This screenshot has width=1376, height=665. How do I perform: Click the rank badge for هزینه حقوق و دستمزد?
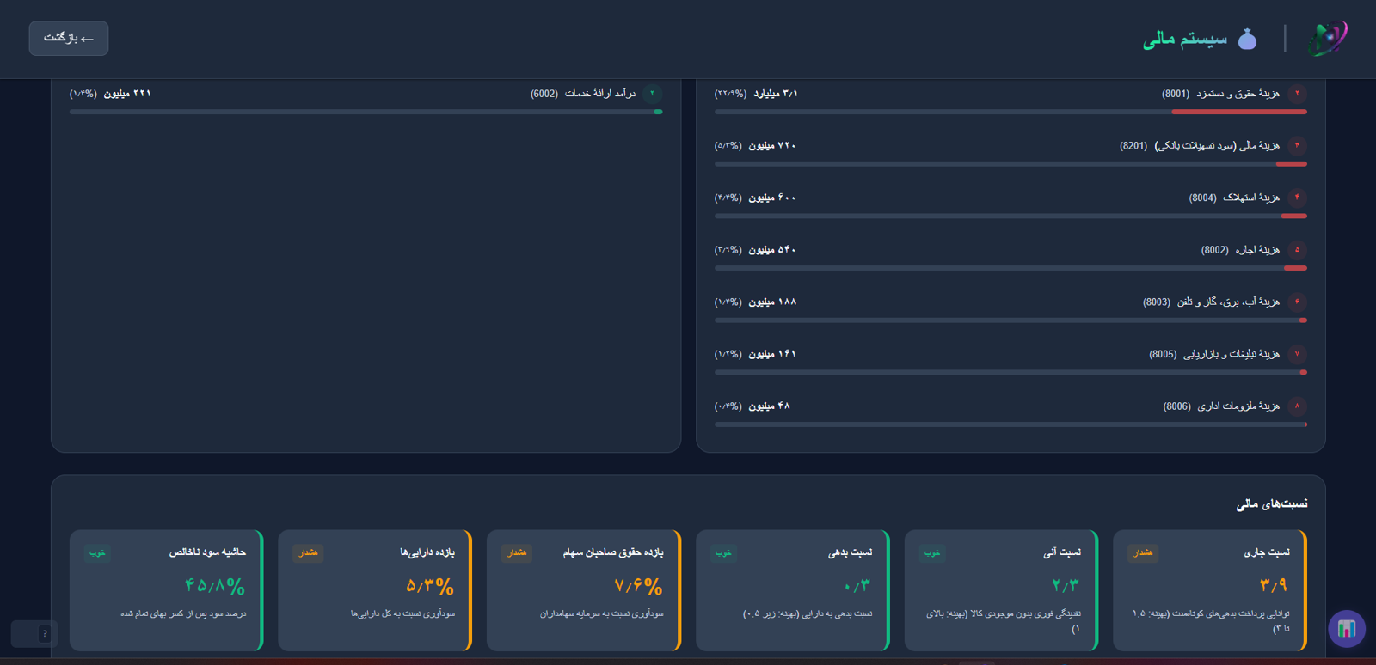[x=1297, y=93]
